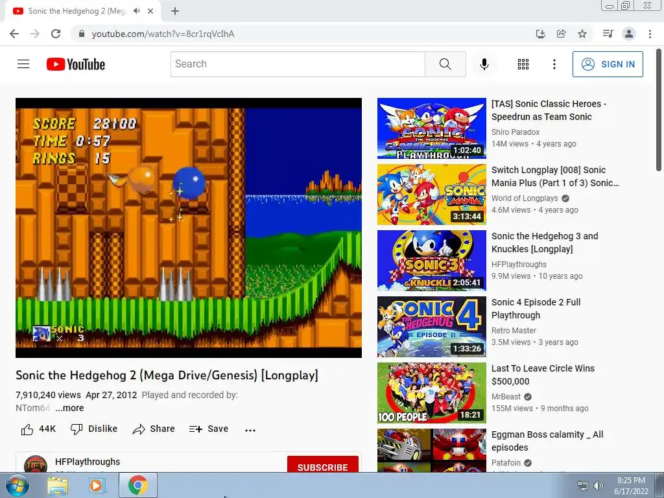Open 'Sonic the Hedgehog 3 and Knuckles' title

click(545, 243)
